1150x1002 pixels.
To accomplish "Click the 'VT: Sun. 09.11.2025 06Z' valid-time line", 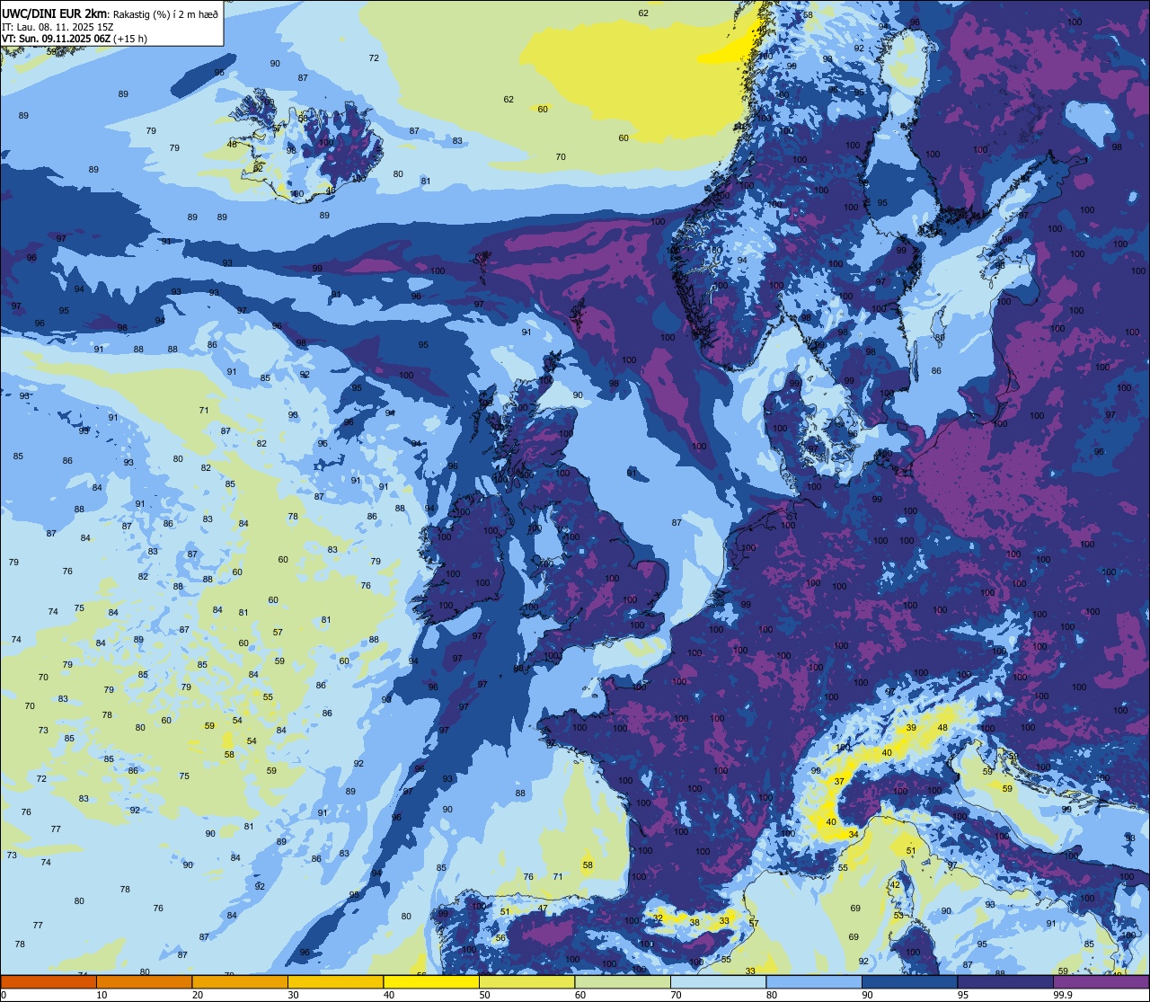I will (x=56, y=39).
